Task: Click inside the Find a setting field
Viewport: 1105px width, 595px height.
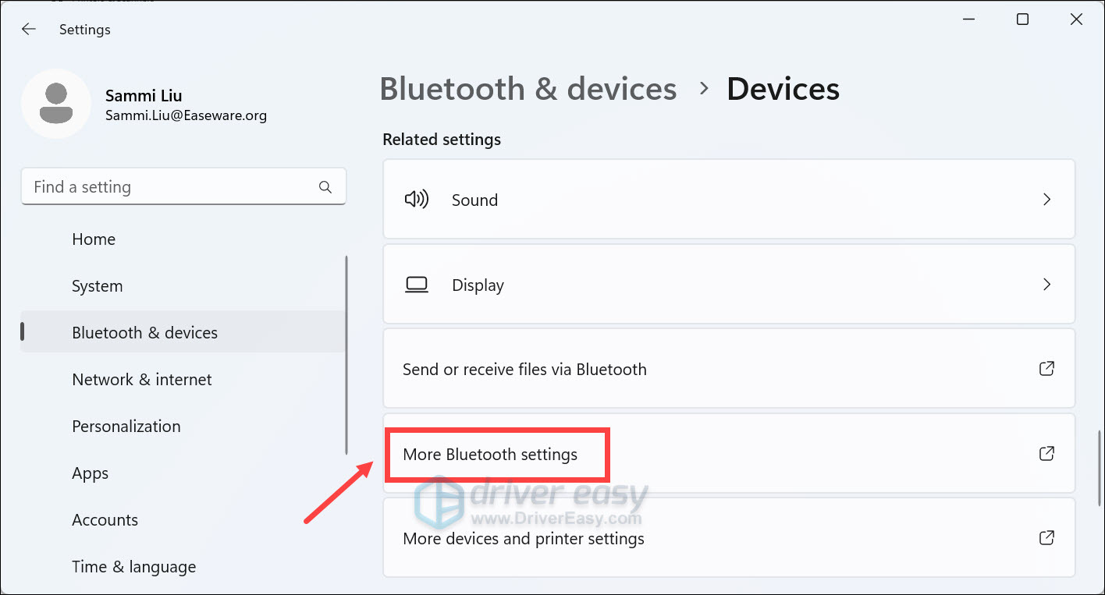Action: 156,186
